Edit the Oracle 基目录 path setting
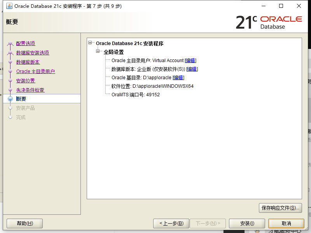 point(178,77)
